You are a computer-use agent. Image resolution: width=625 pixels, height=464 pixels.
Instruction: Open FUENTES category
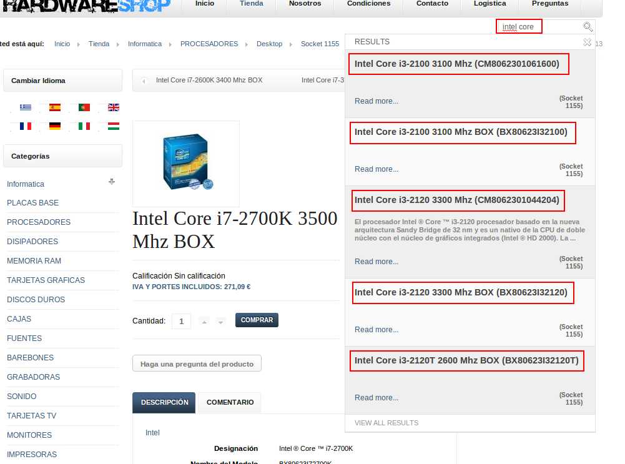[x=24, y=338]
